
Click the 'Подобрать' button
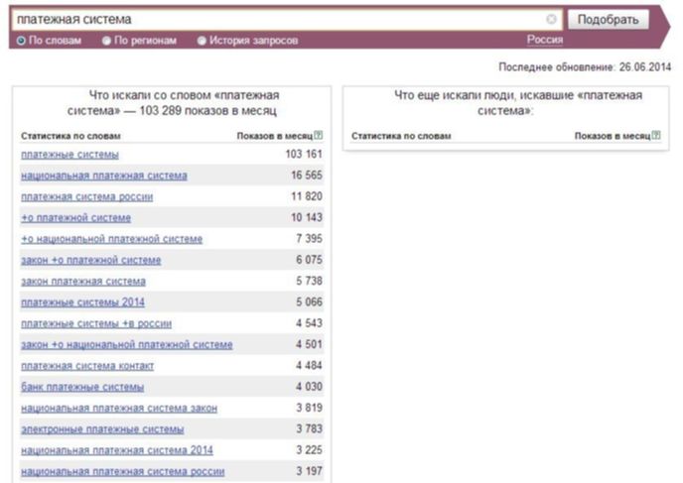pos(609,20)
